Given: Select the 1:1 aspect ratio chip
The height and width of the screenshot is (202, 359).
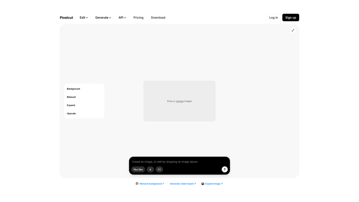Looking at the screenshot, I should [x=159, y=169].
